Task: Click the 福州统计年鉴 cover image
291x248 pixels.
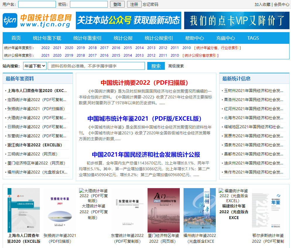Action: pyautogui.click(x=199, y=210)
